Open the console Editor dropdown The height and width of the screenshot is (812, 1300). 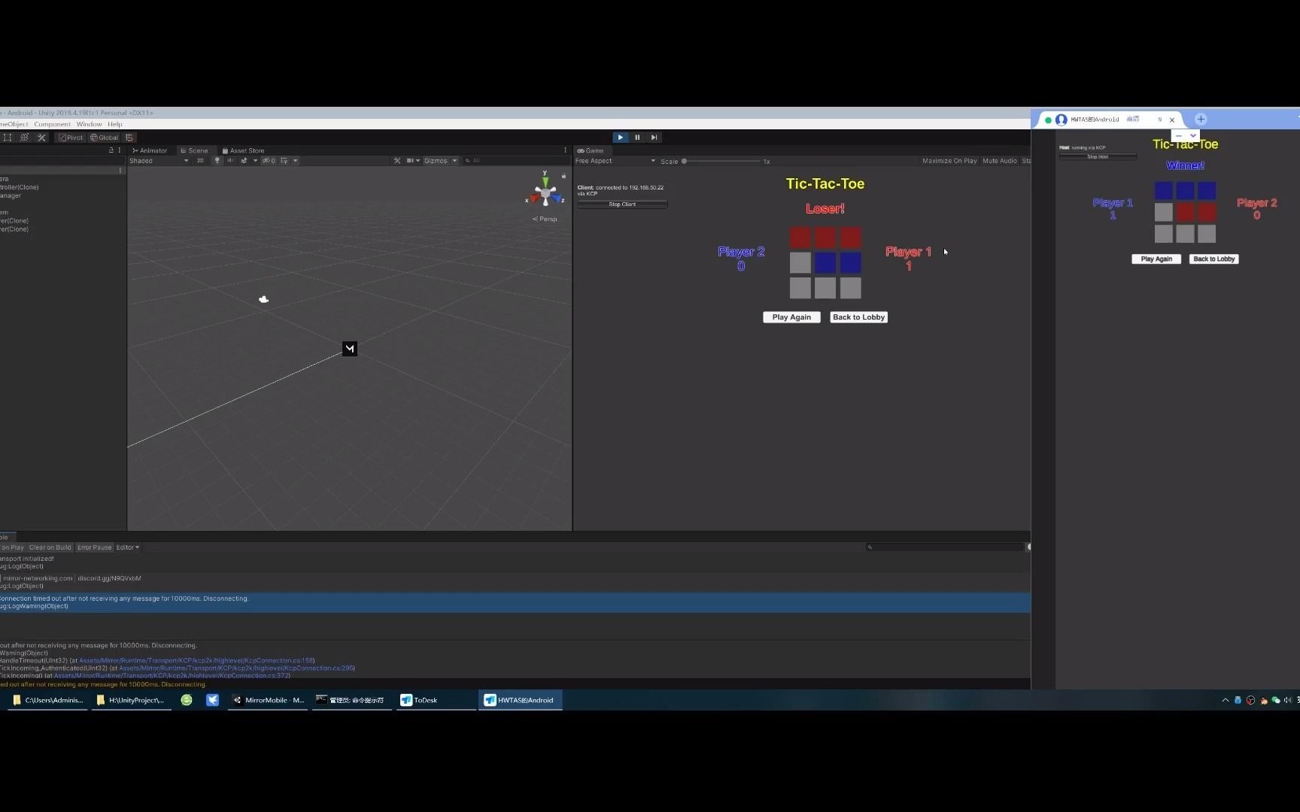point(127,547)
